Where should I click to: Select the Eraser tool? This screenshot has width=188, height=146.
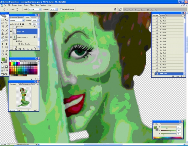click(3, 37)
